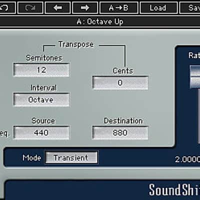
Task: Select the Semitones value field showing 12
Action: coord(41,70)
